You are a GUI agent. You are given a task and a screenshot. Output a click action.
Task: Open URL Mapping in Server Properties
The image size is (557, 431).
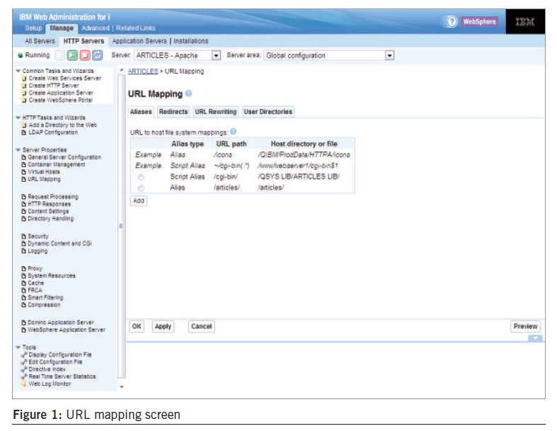click(44, 179)
